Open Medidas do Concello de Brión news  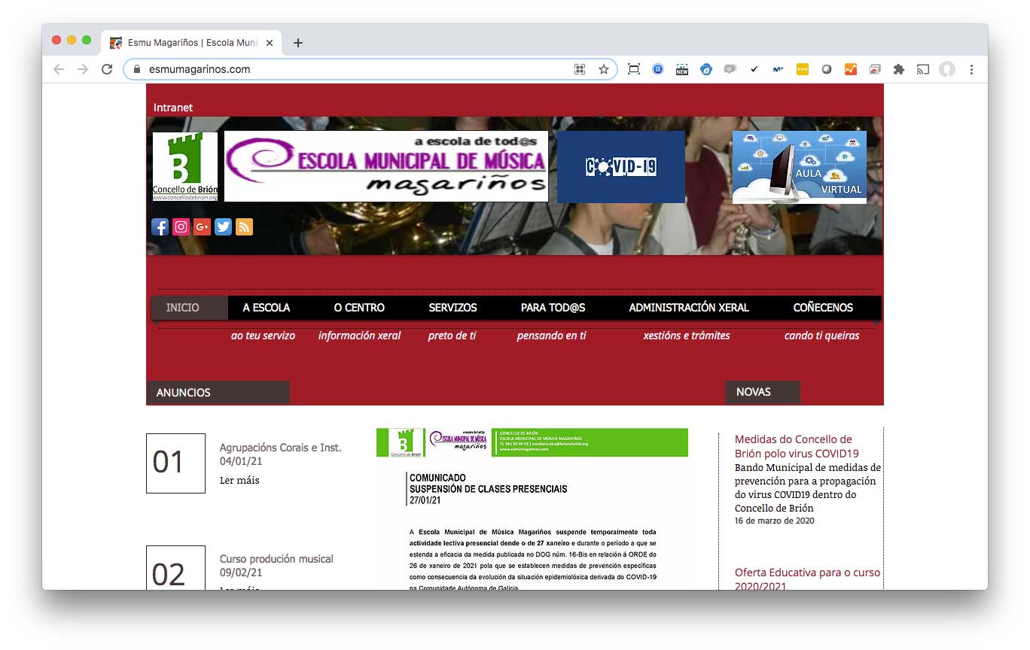tap(797, 446)
